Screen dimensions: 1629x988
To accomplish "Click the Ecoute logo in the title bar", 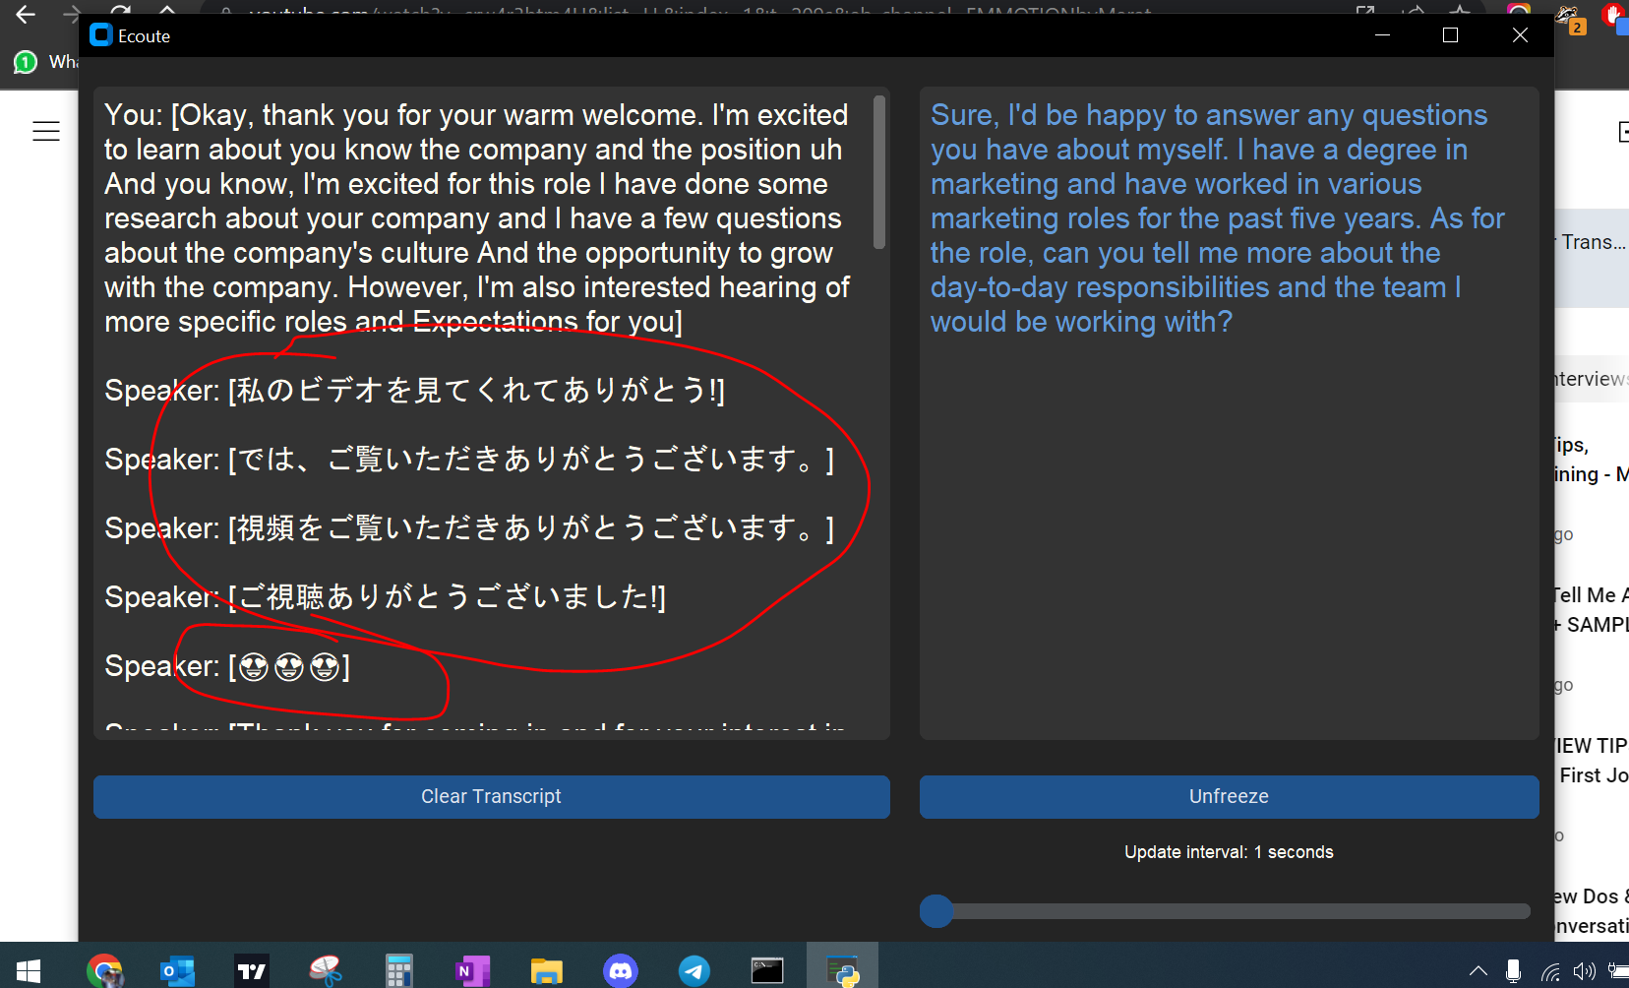I will click(x=100, y=34).
